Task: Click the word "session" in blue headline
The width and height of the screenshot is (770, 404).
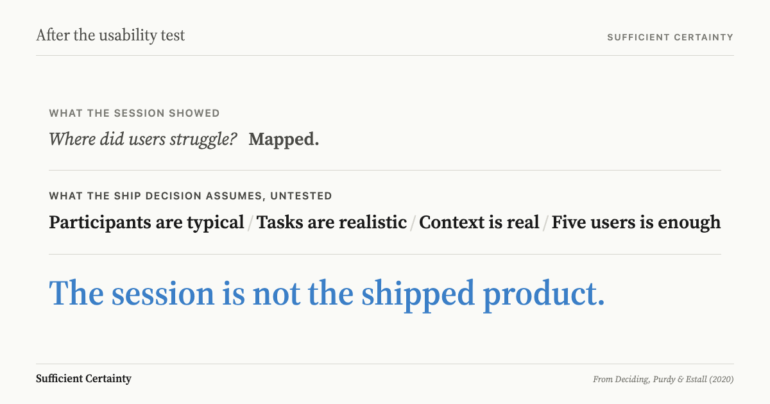Action: (x=163, y=294)
